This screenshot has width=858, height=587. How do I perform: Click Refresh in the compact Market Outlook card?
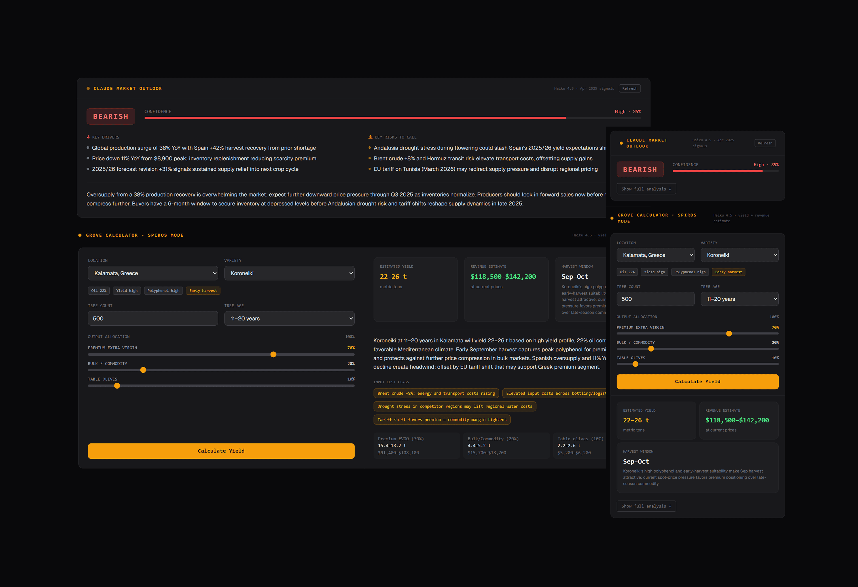click(x=764, y=143)
